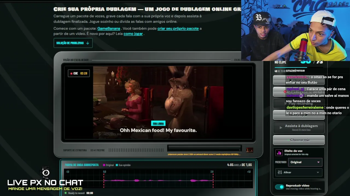Screen dimensions: 350x196
Task: Click the '03:41 MESTRE' duration label
Action: [98, 150]
